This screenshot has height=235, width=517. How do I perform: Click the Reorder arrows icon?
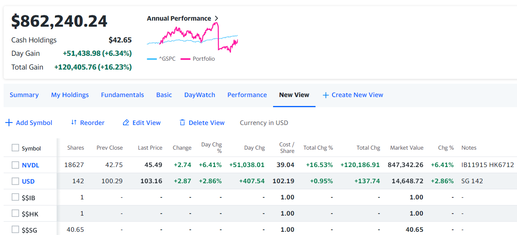[x=74, y=122]
